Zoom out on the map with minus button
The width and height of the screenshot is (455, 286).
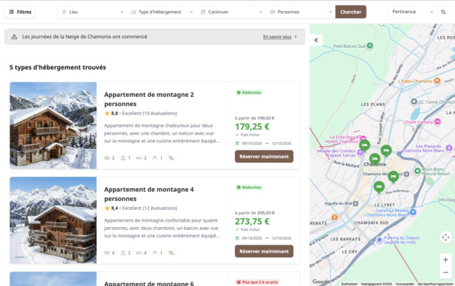point(446,272)
